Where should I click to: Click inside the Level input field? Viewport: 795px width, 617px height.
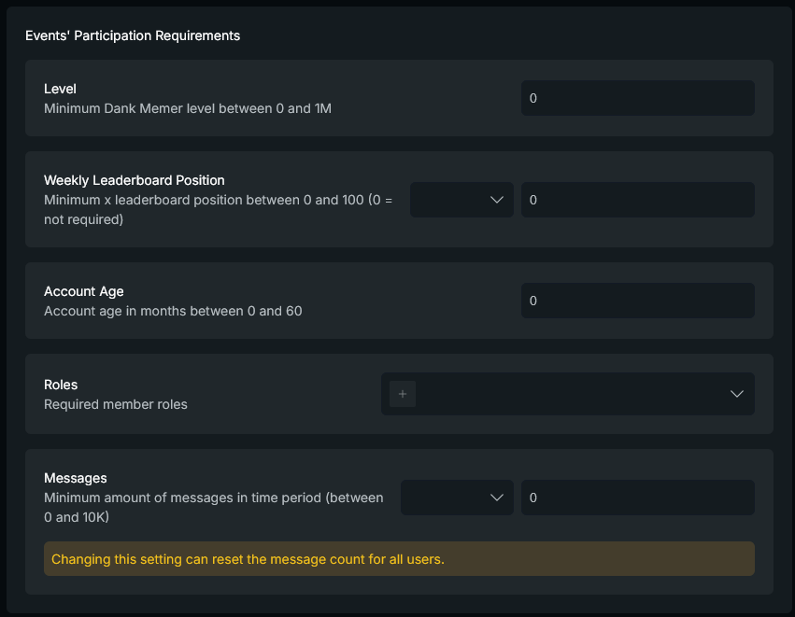(x=637, y=98)
